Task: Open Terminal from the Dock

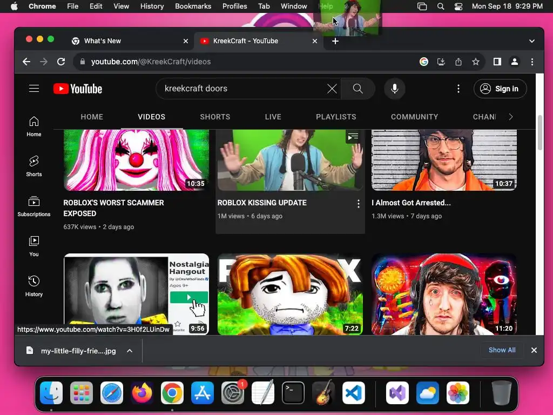Action: pos(293,393)
